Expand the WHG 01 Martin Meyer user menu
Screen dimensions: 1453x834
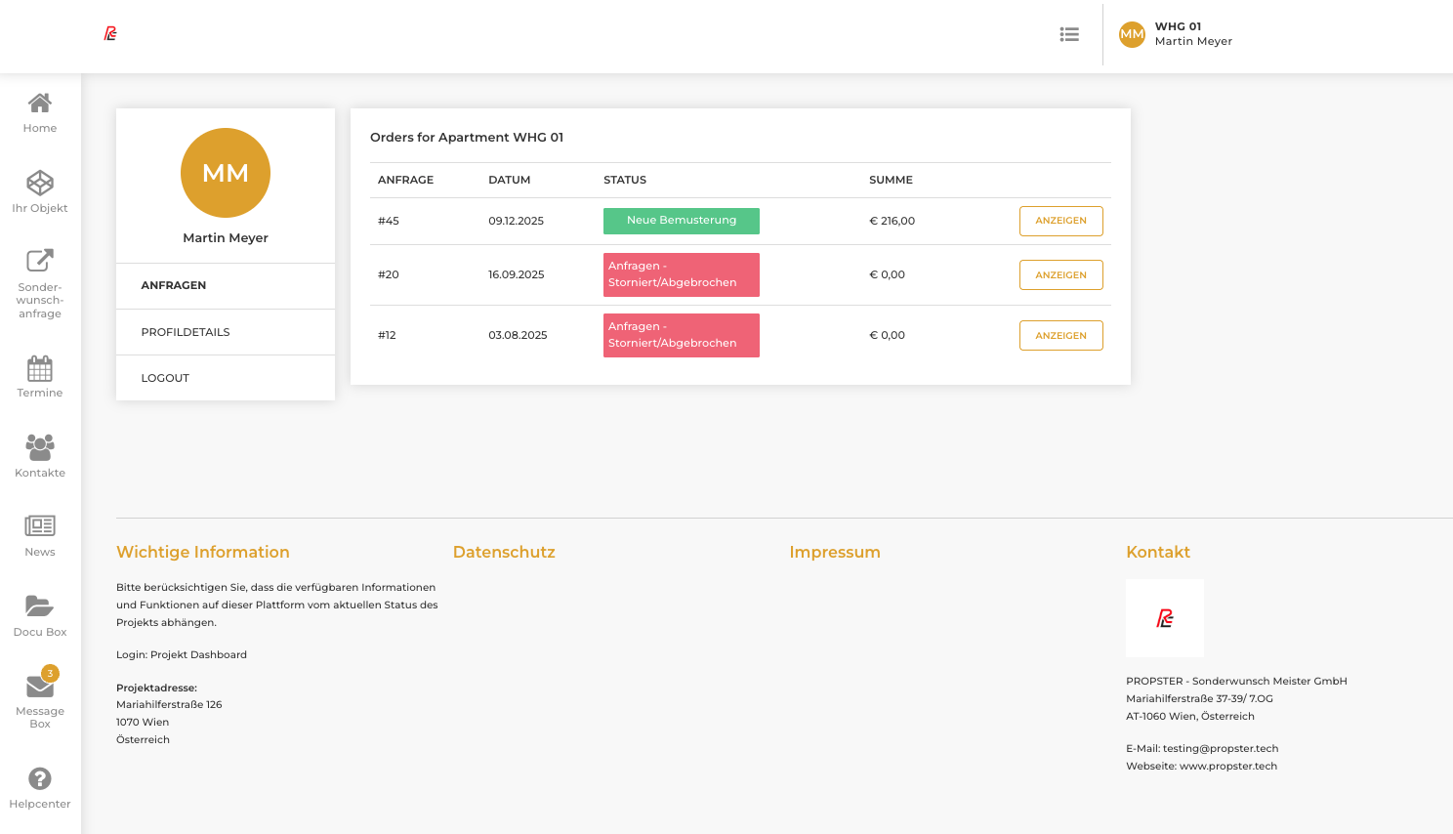click(x=1176, y=34)
